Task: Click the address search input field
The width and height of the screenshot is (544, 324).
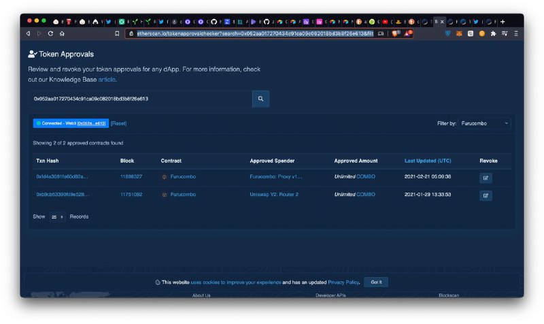Action: pos(140,99)
